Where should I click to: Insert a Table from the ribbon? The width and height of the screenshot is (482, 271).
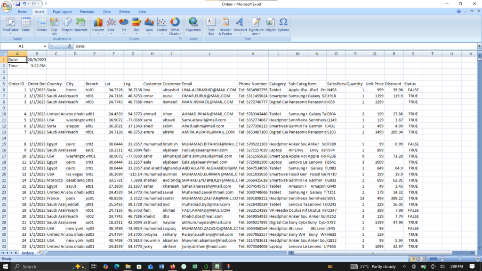[x=25, y=24]
